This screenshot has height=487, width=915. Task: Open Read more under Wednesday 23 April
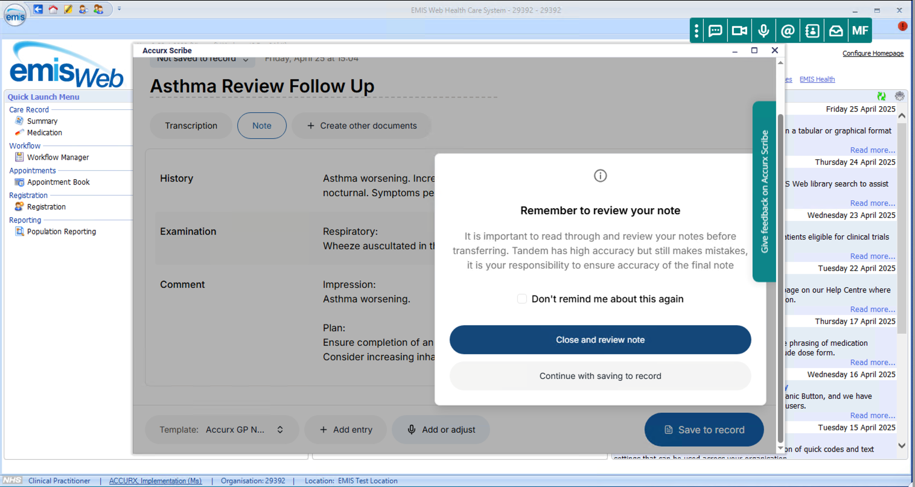(873, 256)
